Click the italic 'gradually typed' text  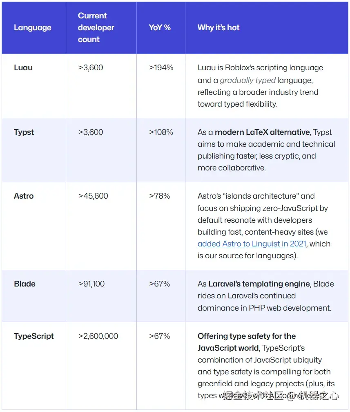pos(247,81)
